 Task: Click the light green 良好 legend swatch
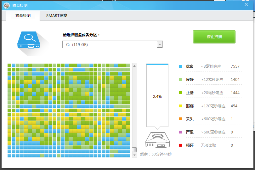(x=181, y=80)
